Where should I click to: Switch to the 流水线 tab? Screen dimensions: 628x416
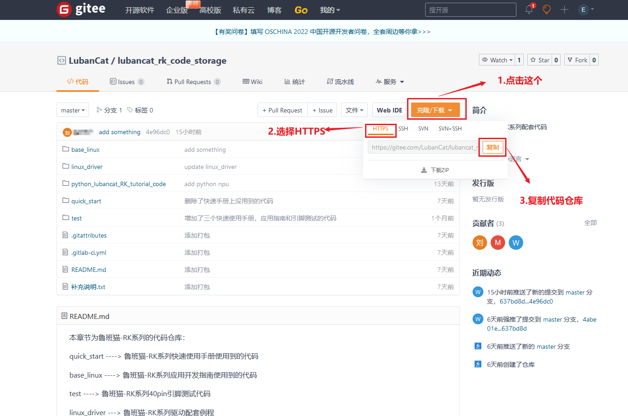click(340, 82)
